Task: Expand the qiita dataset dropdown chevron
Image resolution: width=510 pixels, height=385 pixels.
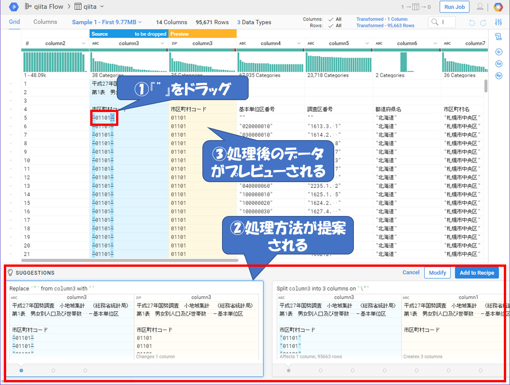Action: pos(102,7)
